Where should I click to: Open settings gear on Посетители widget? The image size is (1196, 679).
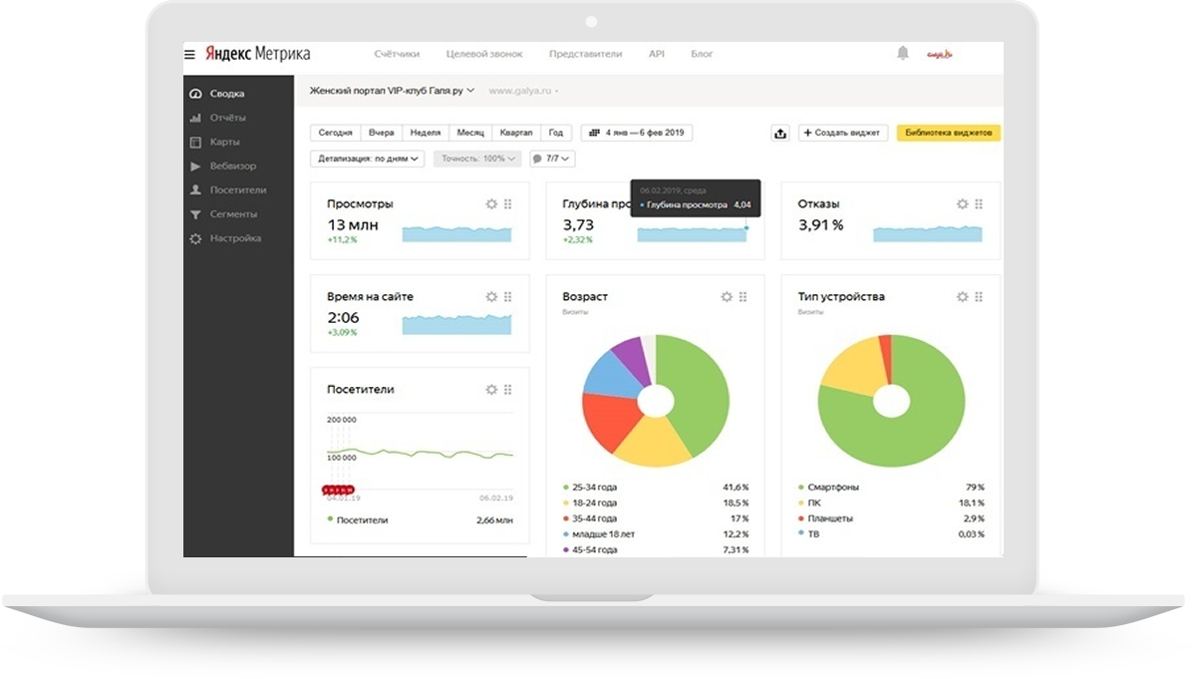click(x=491, y=389)
